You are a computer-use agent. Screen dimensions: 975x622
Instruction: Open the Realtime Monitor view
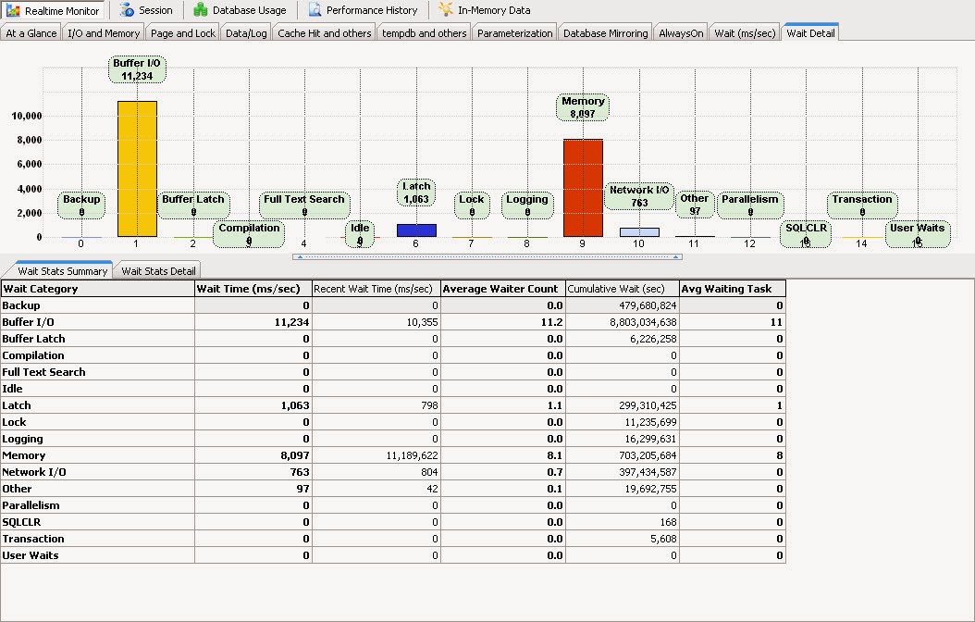54,10
